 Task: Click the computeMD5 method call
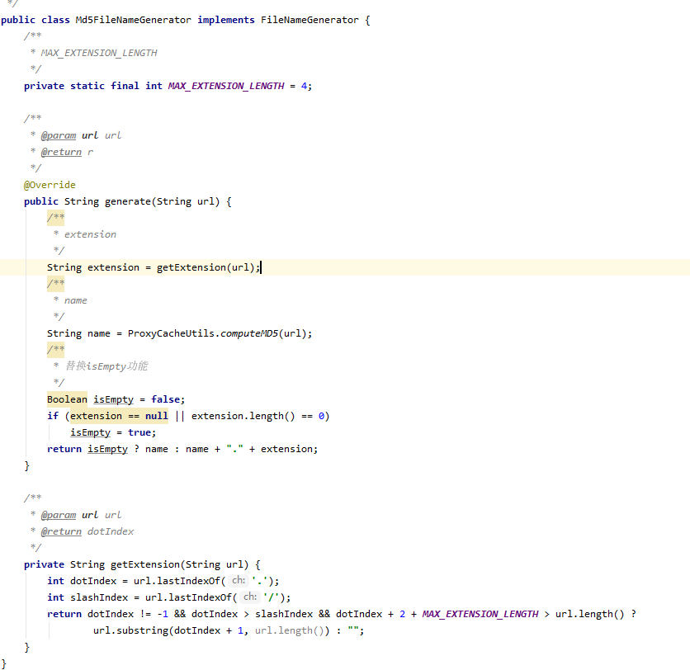pos(249,333)
